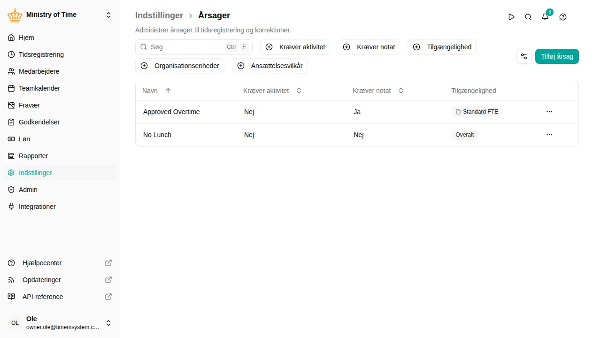The image size is (601, 338).
Task: Click the play icon in top bar
Action: pyautogui.click(x=511, y=17)
